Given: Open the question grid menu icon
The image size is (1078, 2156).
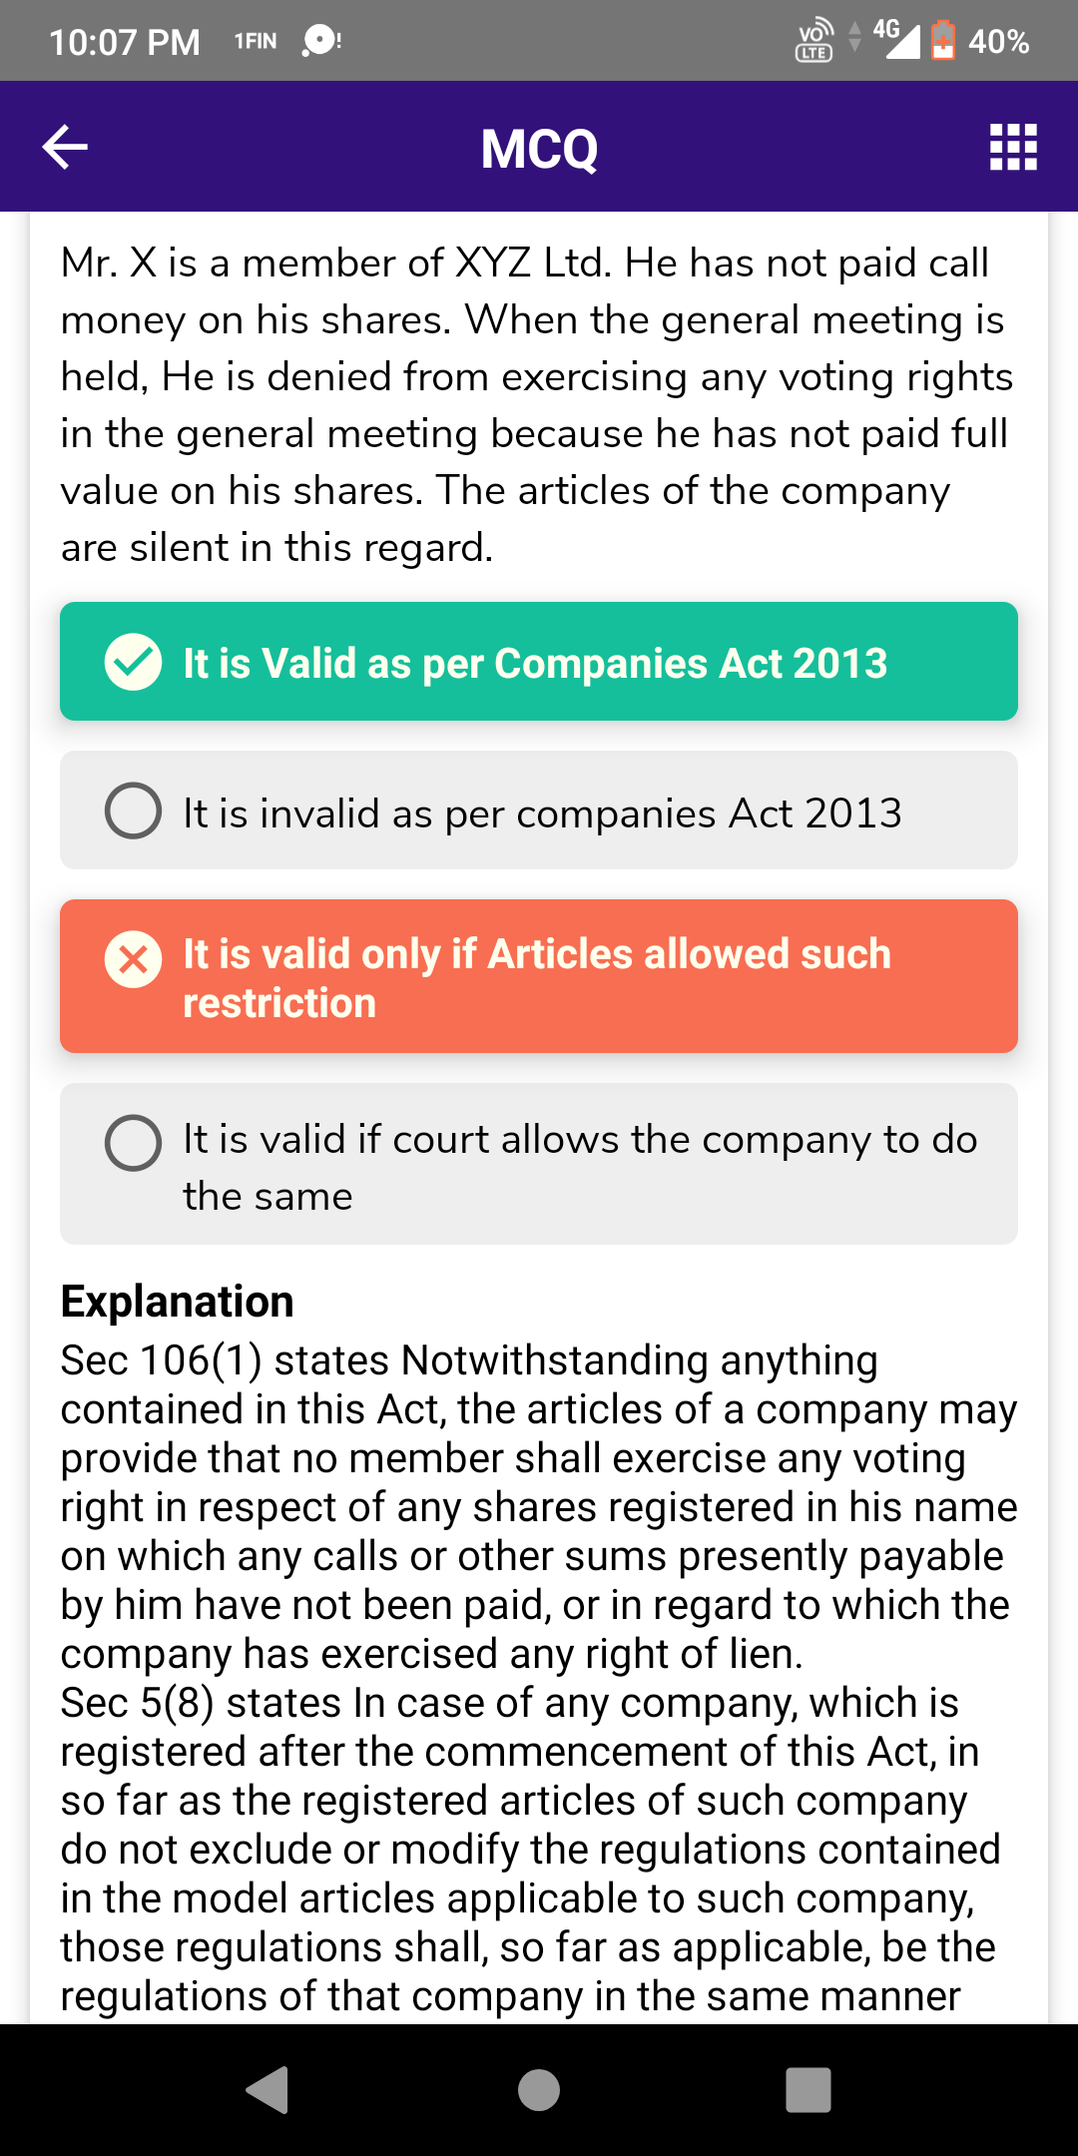Looking at the screenshot, I should click(x=1013, y=147).
